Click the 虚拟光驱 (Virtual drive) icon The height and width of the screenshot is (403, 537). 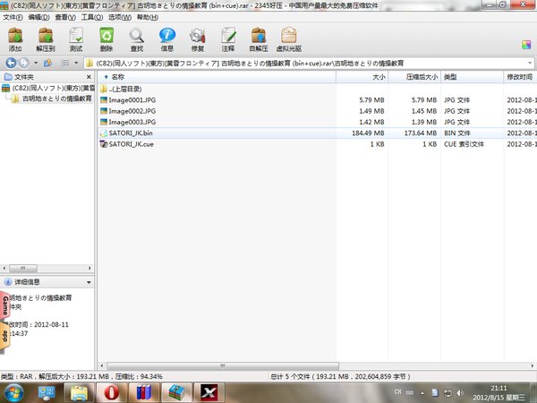(289, 39)
